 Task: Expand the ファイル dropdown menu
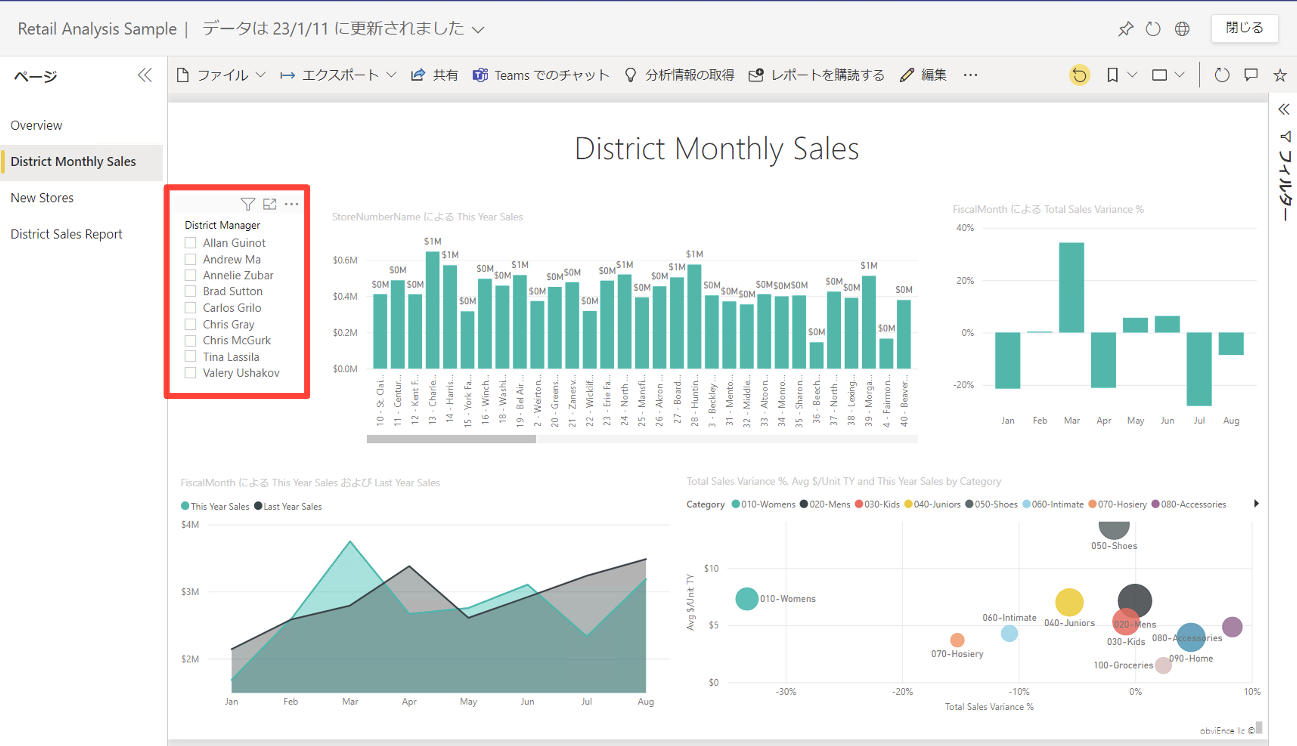click(x=222, y=75)
